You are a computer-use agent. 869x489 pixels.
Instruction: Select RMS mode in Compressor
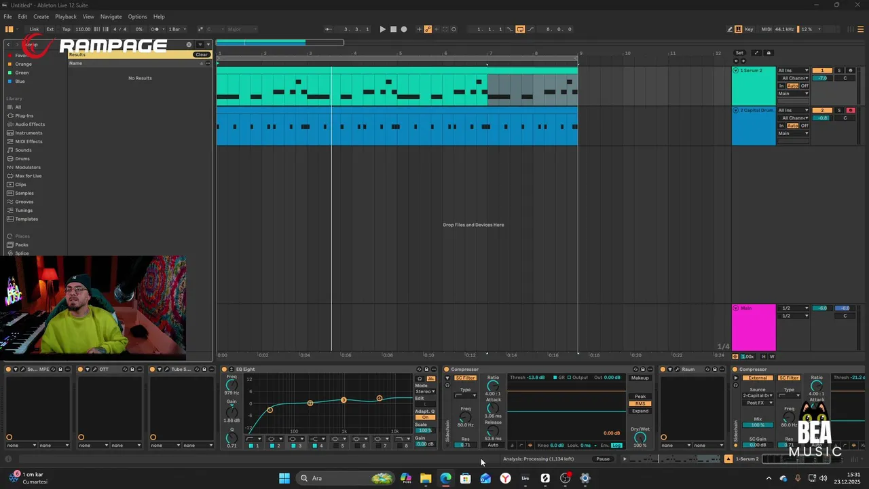point(640,403)
